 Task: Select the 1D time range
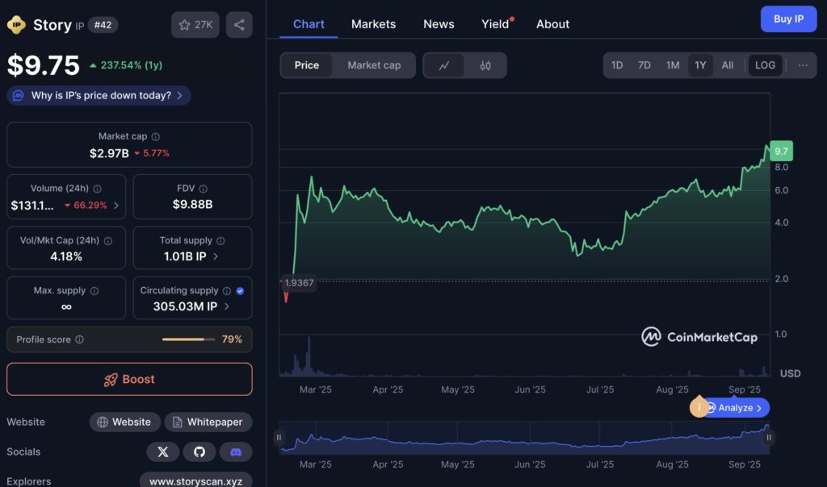pos(617,65)
